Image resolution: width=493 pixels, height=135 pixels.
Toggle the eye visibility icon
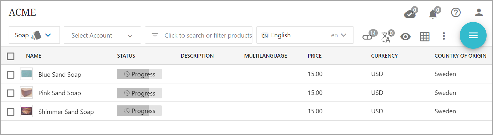pos(405,37)
